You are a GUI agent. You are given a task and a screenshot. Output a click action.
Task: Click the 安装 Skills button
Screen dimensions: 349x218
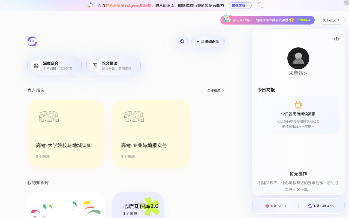(x=275, y=206)
